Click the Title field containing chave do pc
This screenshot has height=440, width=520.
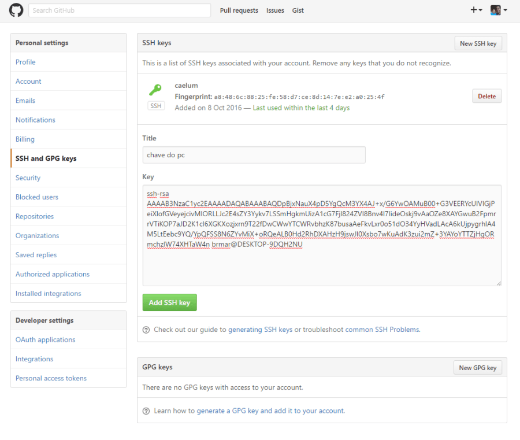point(254,155)
